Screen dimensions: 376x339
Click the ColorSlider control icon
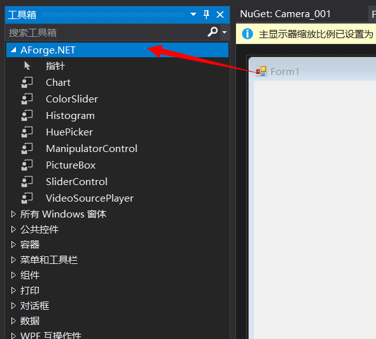27,99
